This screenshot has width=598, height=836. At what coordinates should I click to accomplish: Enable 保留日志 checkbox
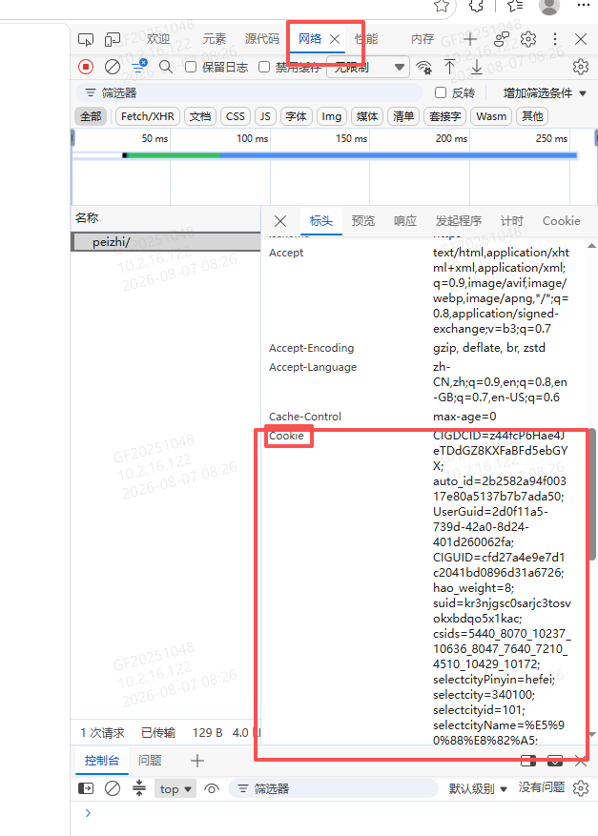191,67
